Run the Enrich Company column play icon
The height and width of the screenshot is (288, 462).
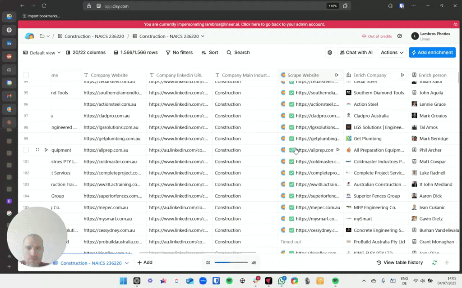tap(402, 75)
